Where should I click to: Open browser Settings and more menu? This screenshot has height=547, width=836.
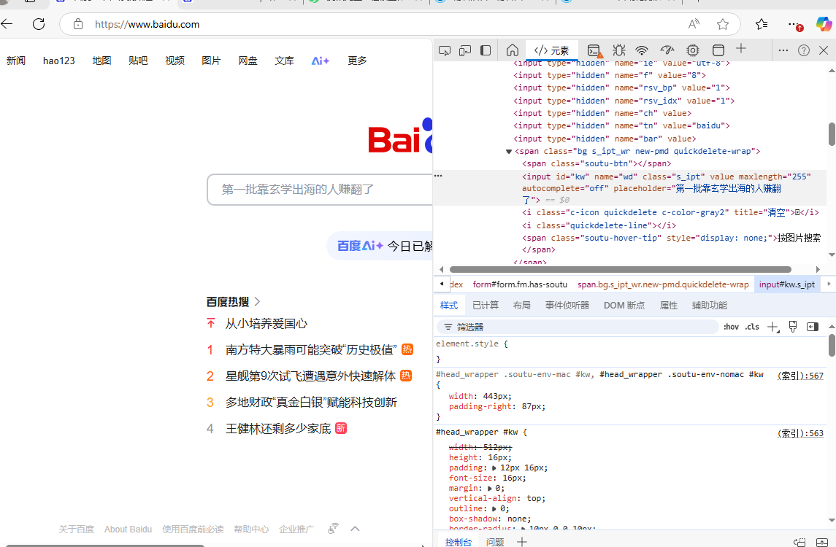point(794,25)
